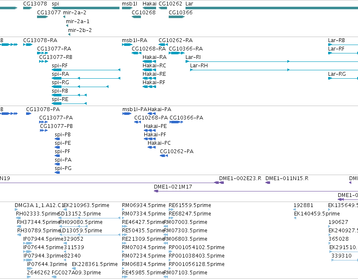Select protein CG10262-PA

[177, 151]
